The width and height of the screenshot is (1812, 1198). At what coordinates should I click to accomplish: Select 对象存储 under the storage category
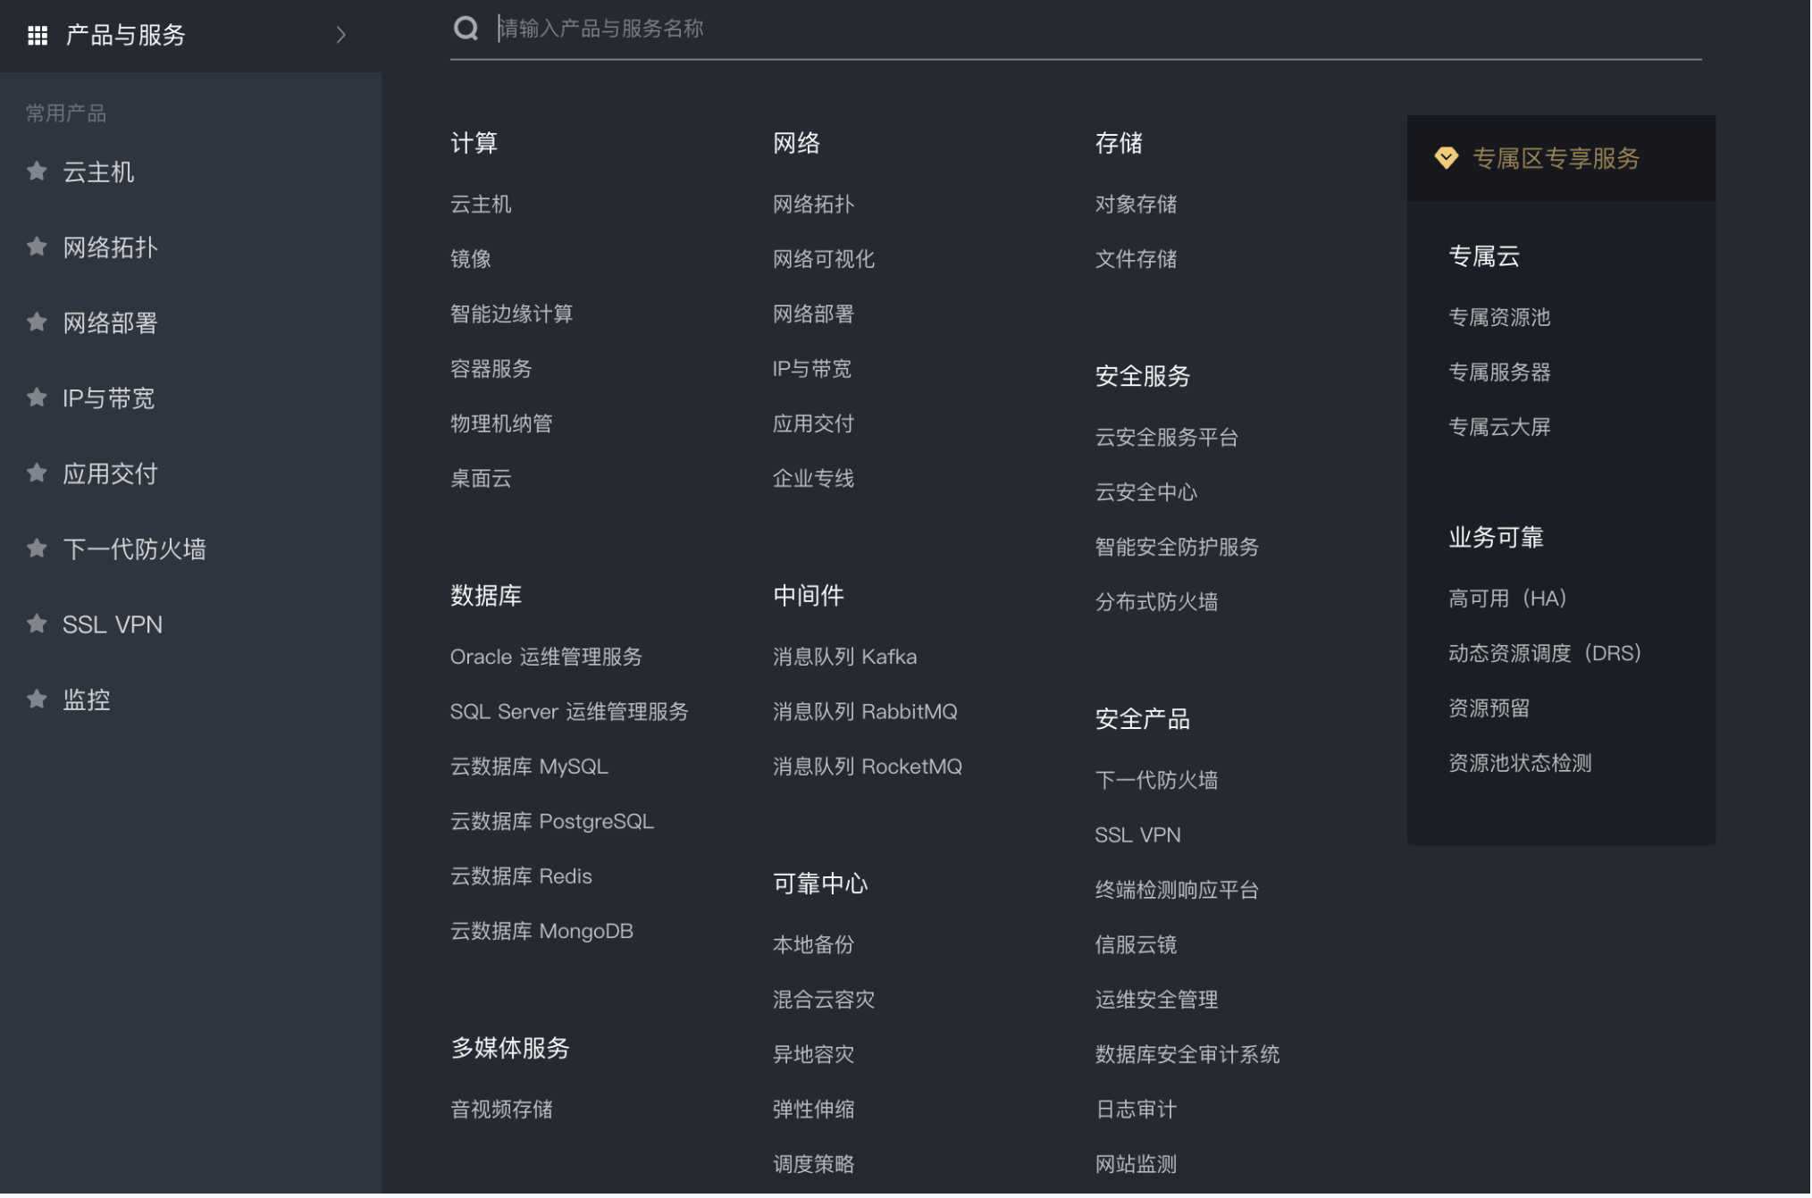coord(1136,205)
